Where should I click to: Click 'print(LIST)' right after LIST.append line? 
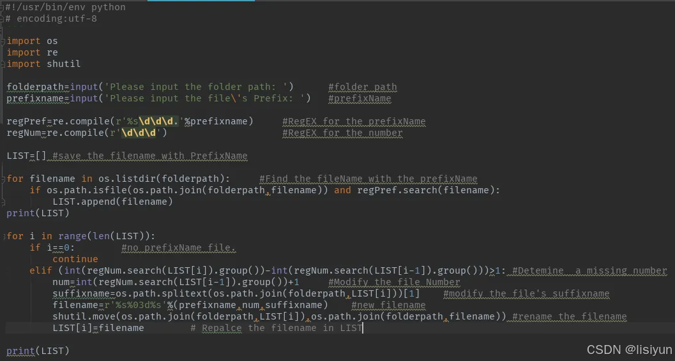click(38, 213)
